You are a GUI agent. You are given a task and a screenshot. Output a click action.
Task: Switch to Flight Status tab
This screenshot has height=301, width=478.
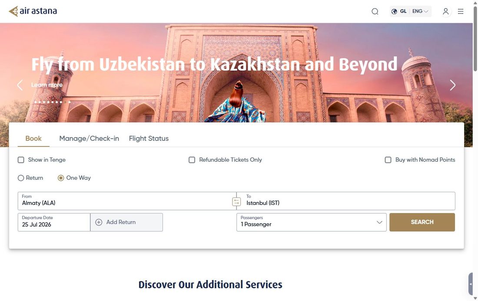click(x=149, y=139)
